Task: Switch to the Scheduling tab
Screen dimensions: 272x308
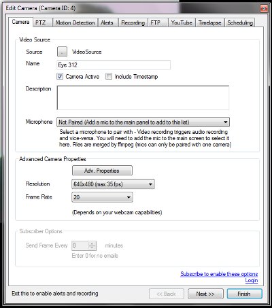Action: coord(240,22)
